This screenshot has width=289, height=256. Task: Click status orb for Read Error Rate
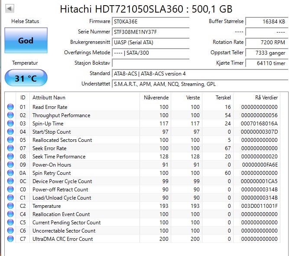point(10,107)
